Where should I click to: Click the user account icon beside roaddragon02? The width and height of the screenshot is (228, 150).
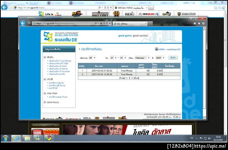157,49
